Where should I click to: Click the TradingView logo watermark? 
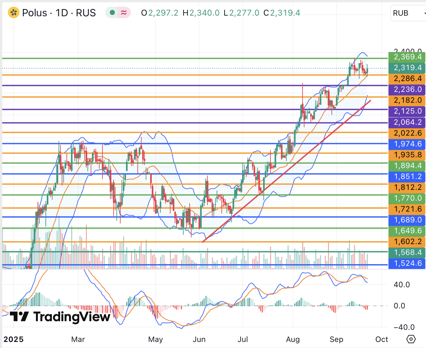pyautogui.click(x=60, y=317)
